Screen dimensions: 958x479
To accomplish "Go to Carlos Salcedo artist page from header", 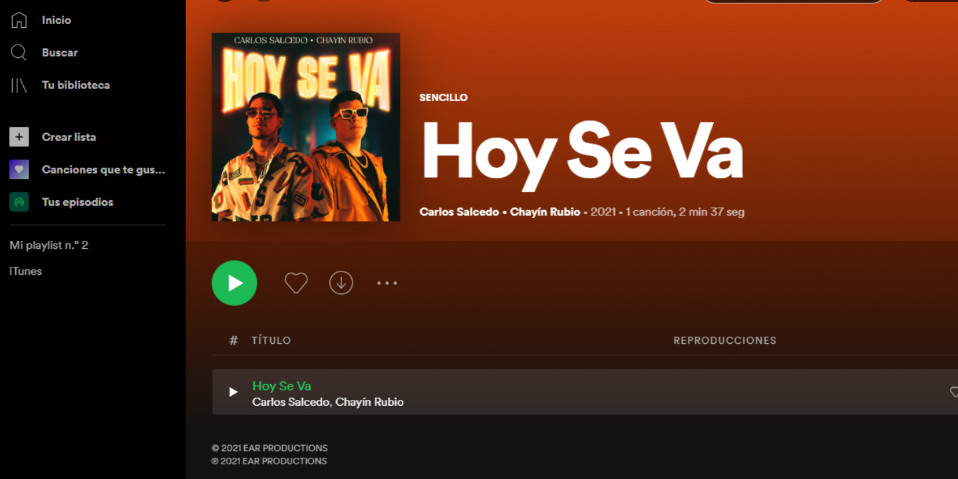I will pyautogui.click(x=459, y=212).
